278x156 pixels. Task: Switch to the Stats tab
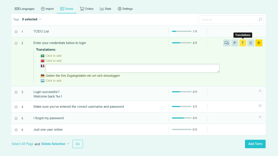106,9
